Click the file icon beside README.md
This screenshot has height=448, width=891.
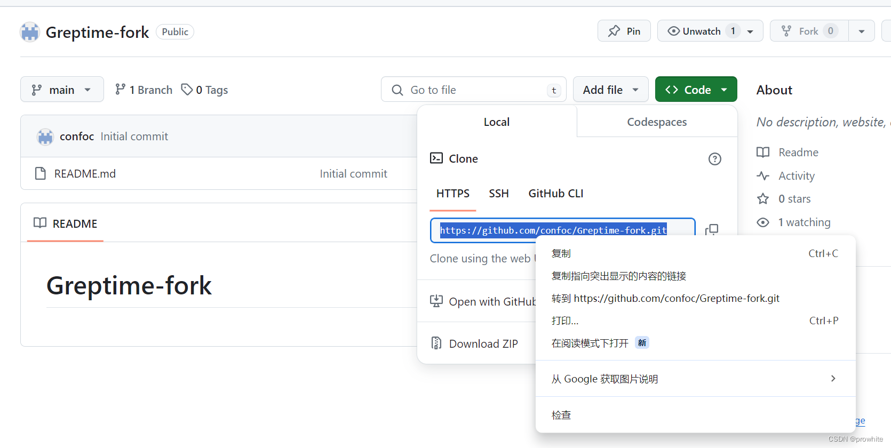coord(40,173)
